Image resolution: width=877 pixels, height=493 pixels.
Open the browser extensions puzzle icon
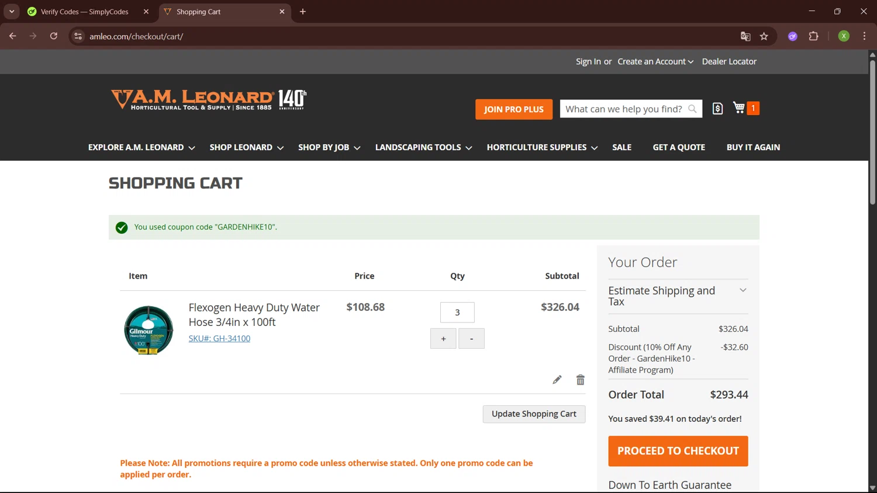coord(813,36)
